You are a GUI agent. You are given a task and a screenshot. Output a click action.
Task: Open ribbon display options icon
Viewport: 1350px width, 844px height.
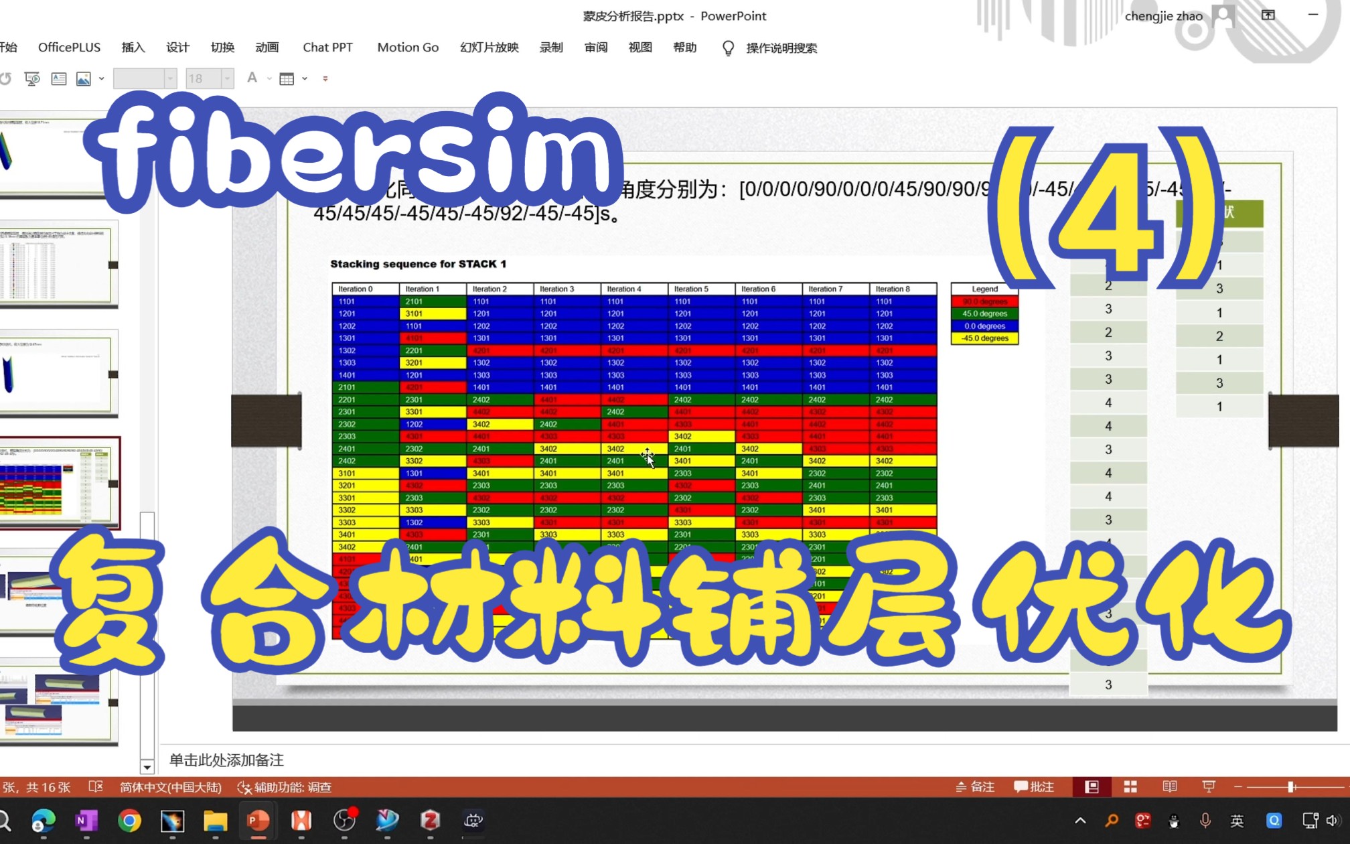[x=1268, y=15]
